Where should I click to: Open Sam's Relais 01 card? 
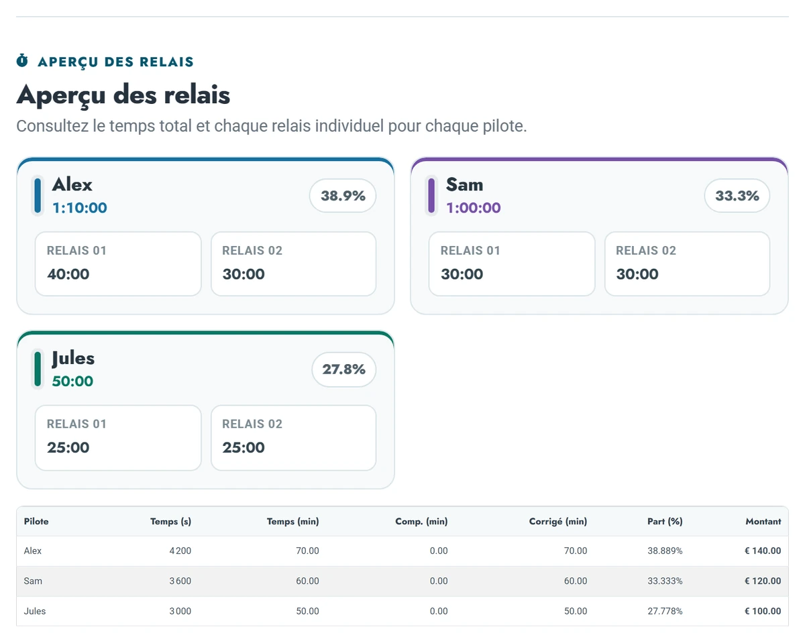coord(512,264)
